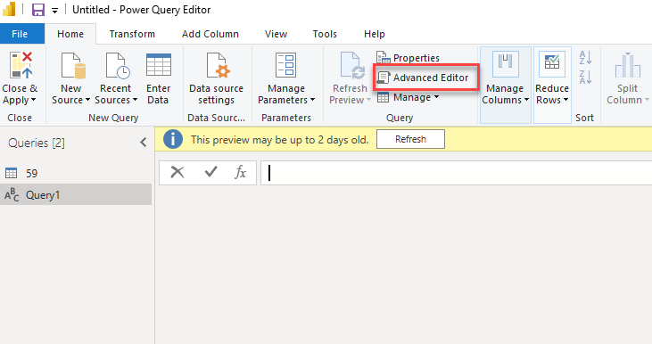
Task: Select the Home ribbon tab
Action: [70, 34]
